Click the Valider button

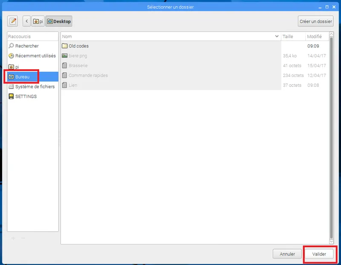pyautogui.click(x=319, y=254)
